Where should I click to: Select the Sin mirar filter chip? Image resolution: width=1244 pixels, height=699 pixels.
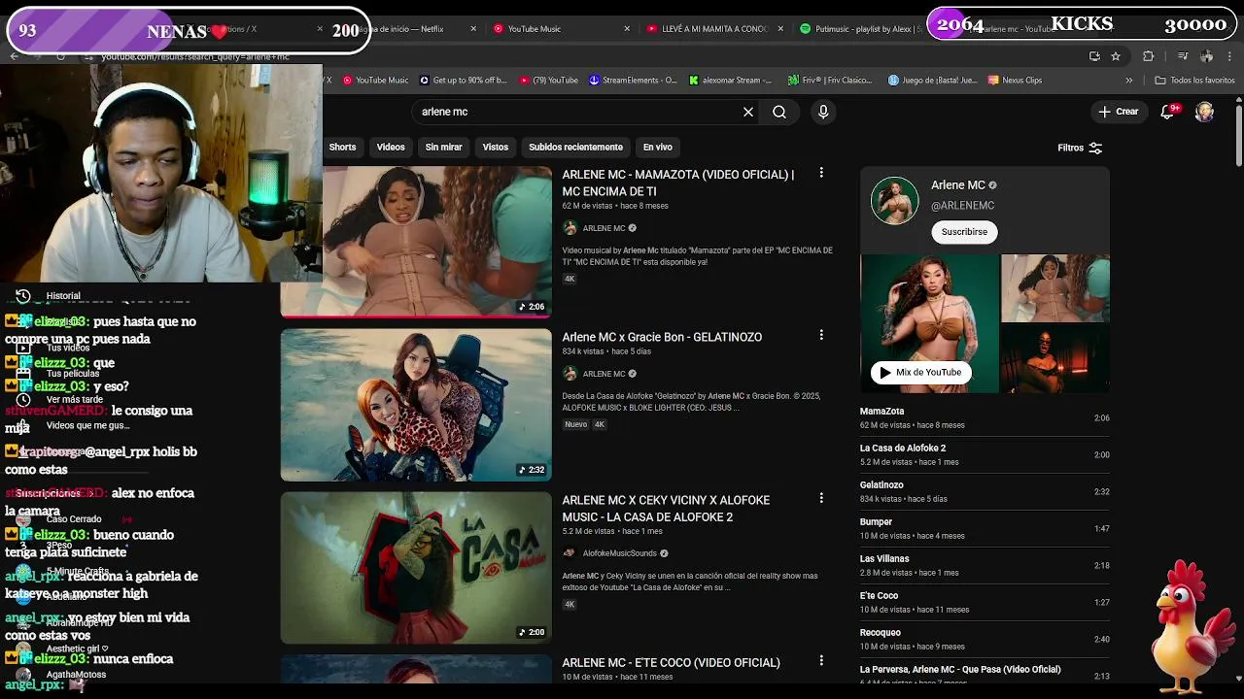click(443, 147)
